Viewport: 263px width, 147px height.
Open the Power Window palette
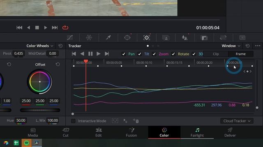click(127, 38)
